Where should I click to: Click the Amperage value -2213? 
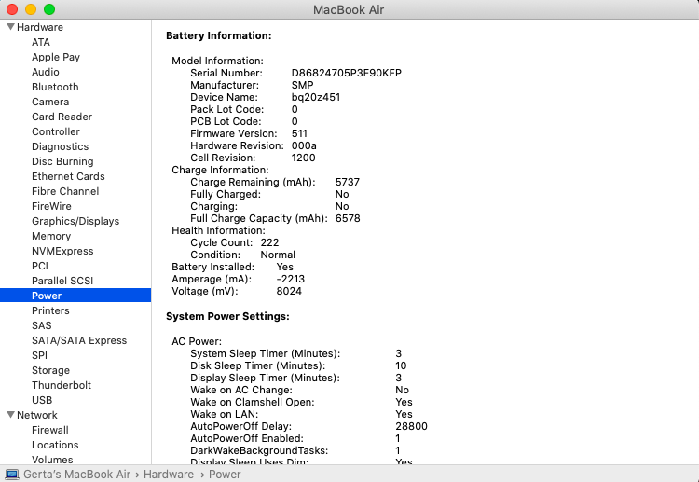tap(290, 279)
